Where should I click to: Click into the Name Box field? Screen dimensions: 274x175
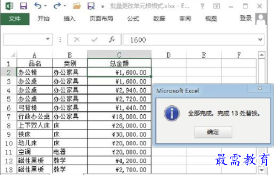click(24, 40)
